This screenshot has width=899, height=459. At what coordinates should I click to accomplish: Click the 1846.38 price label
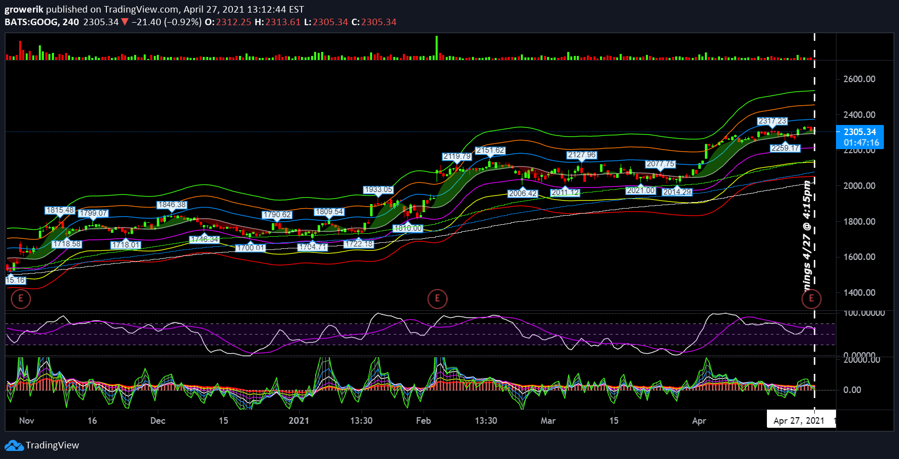(x=171, y=205)
